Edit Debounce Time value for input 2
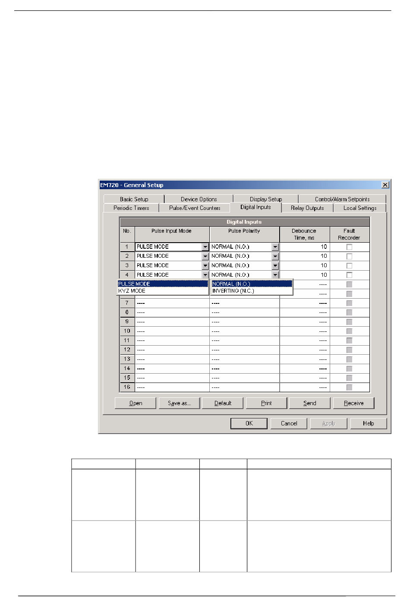The height and width of the screenshot is (612, 410). (305, 256)
